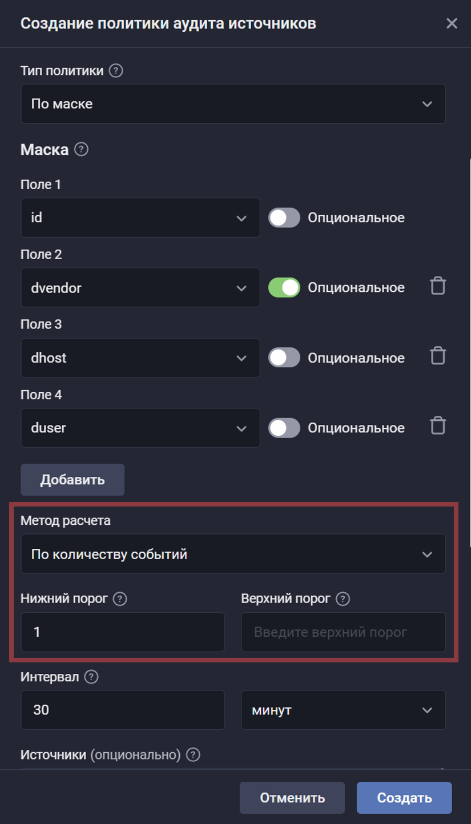Open Метод расчета dropdown
This screenshot has width=471, height=824.
(233, 554)
